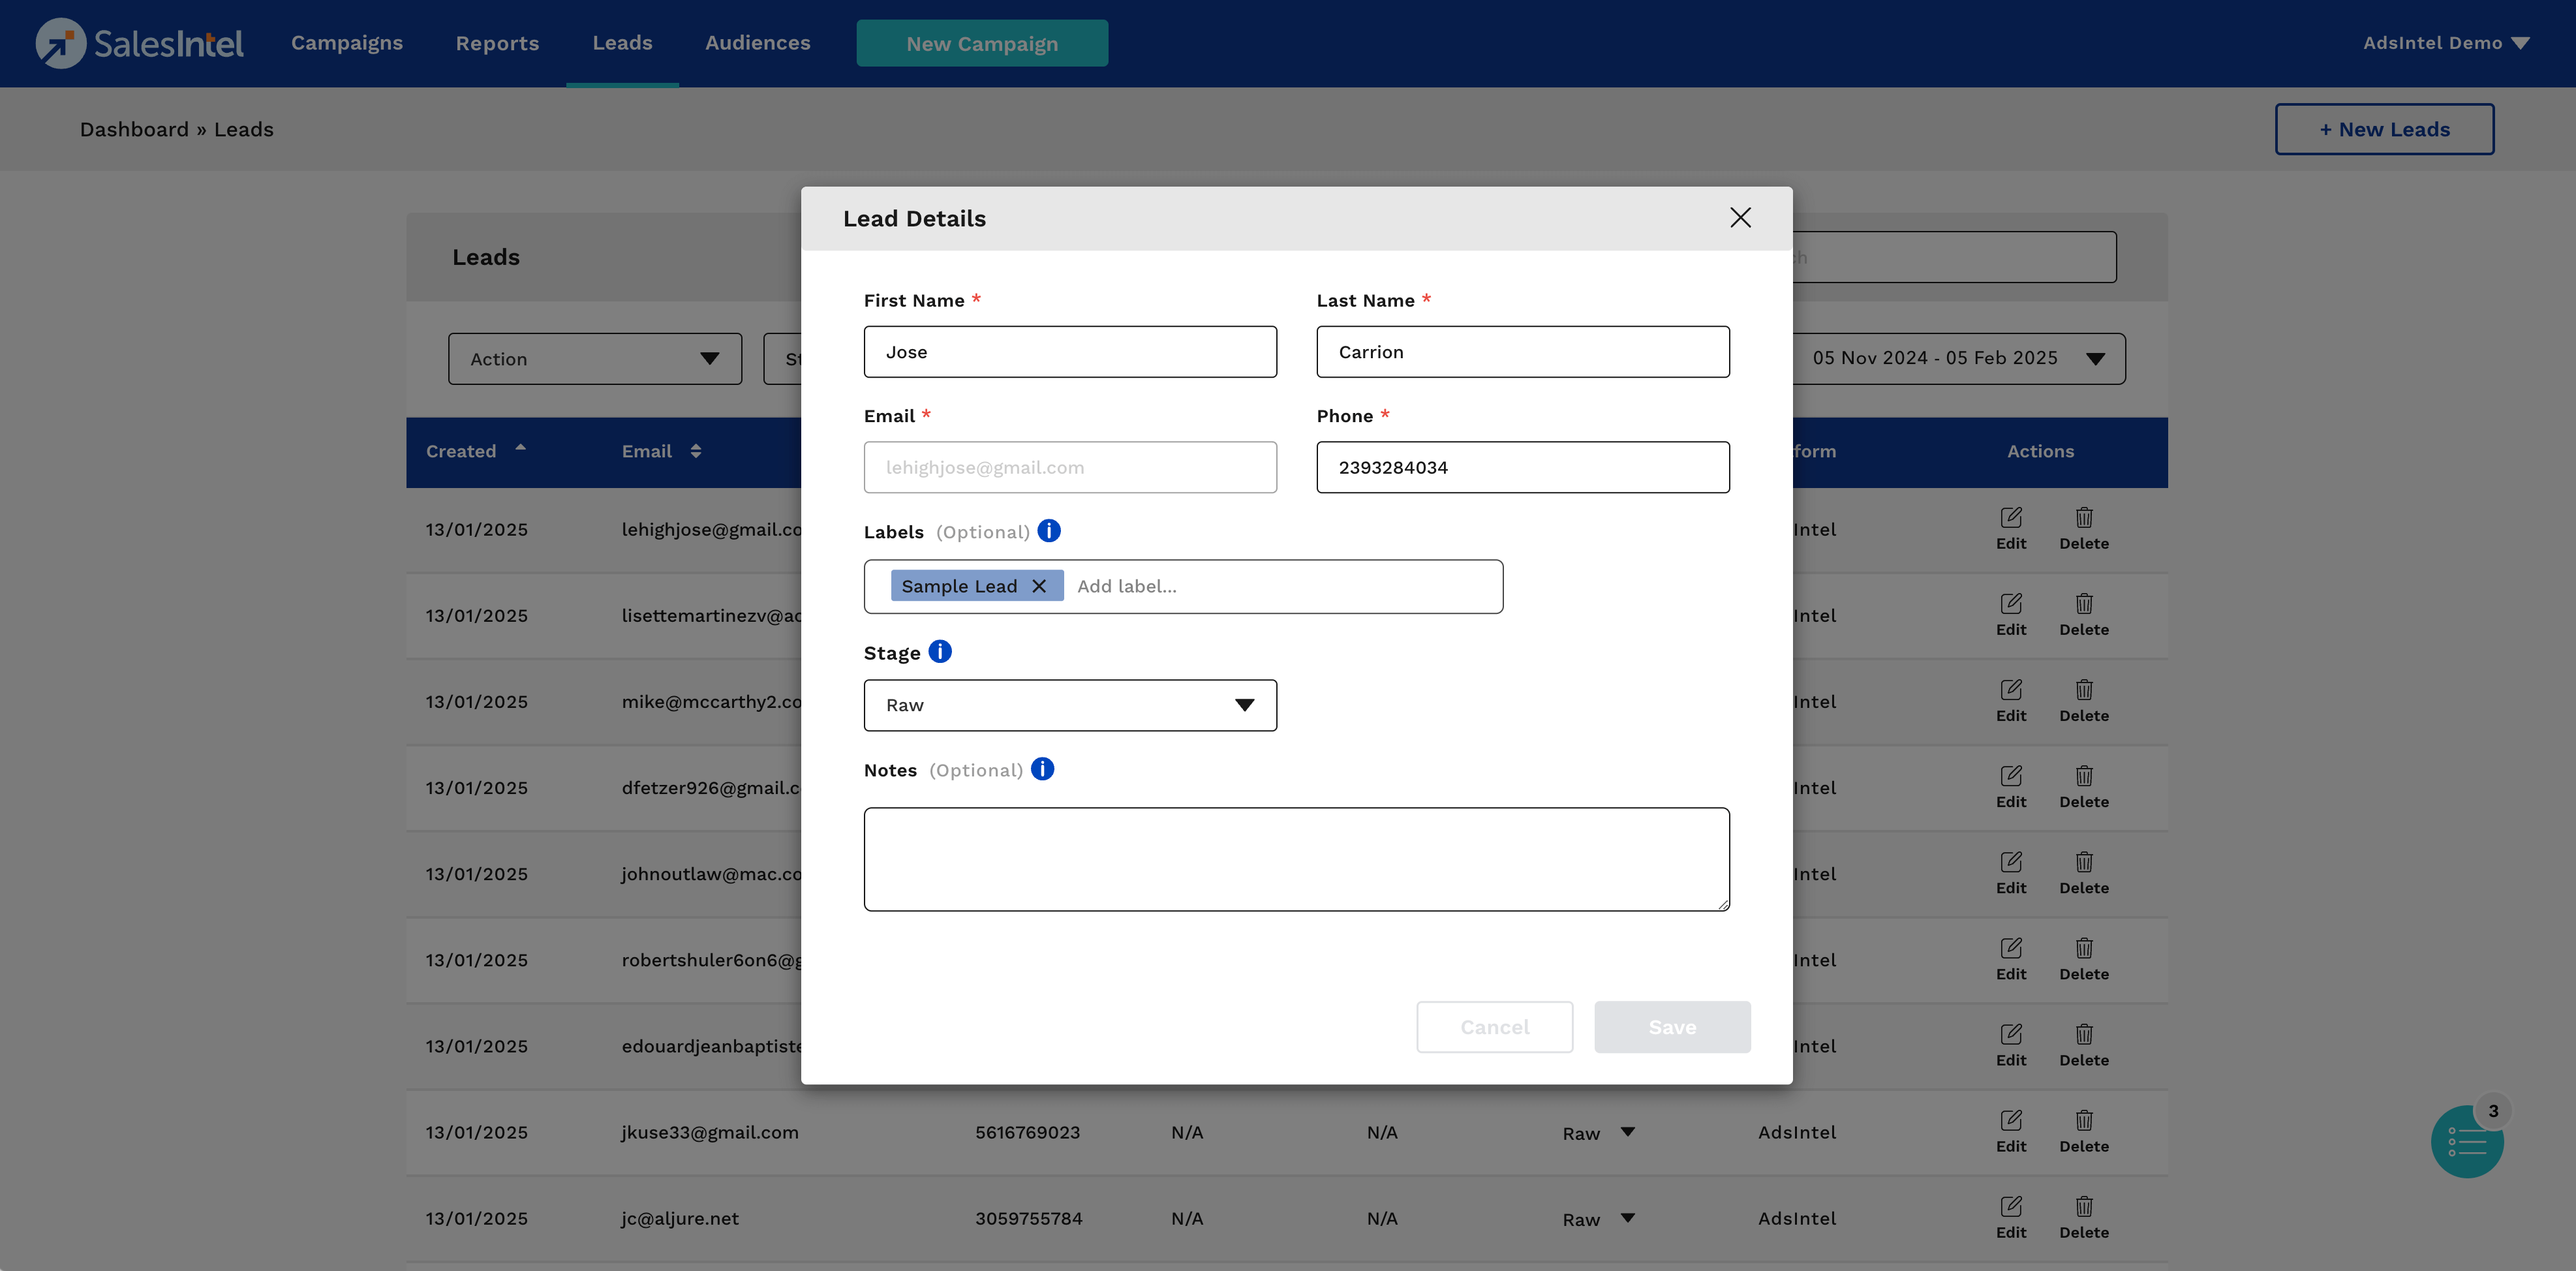Open the checklist widget with badge 3
The width and height of the screenshot is (2576, 1271).
coord(2466,1141)
